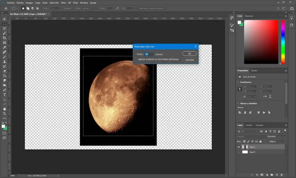Open the Opacidad dropdown arrow
296x178 pixels.
click(x=285, y=136)
